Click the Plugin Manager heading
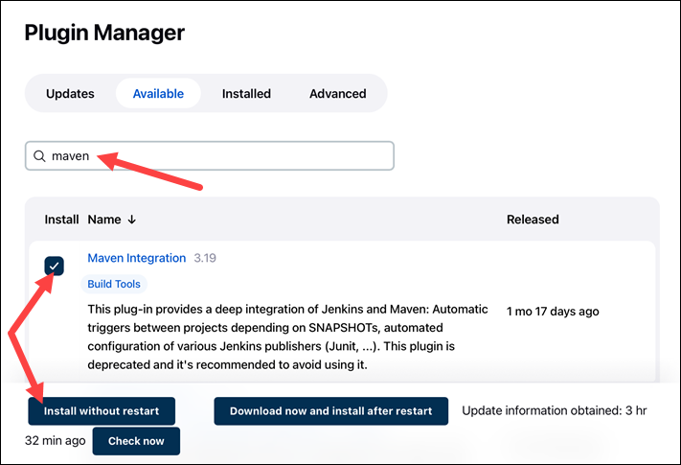 (x=104, y=33)
